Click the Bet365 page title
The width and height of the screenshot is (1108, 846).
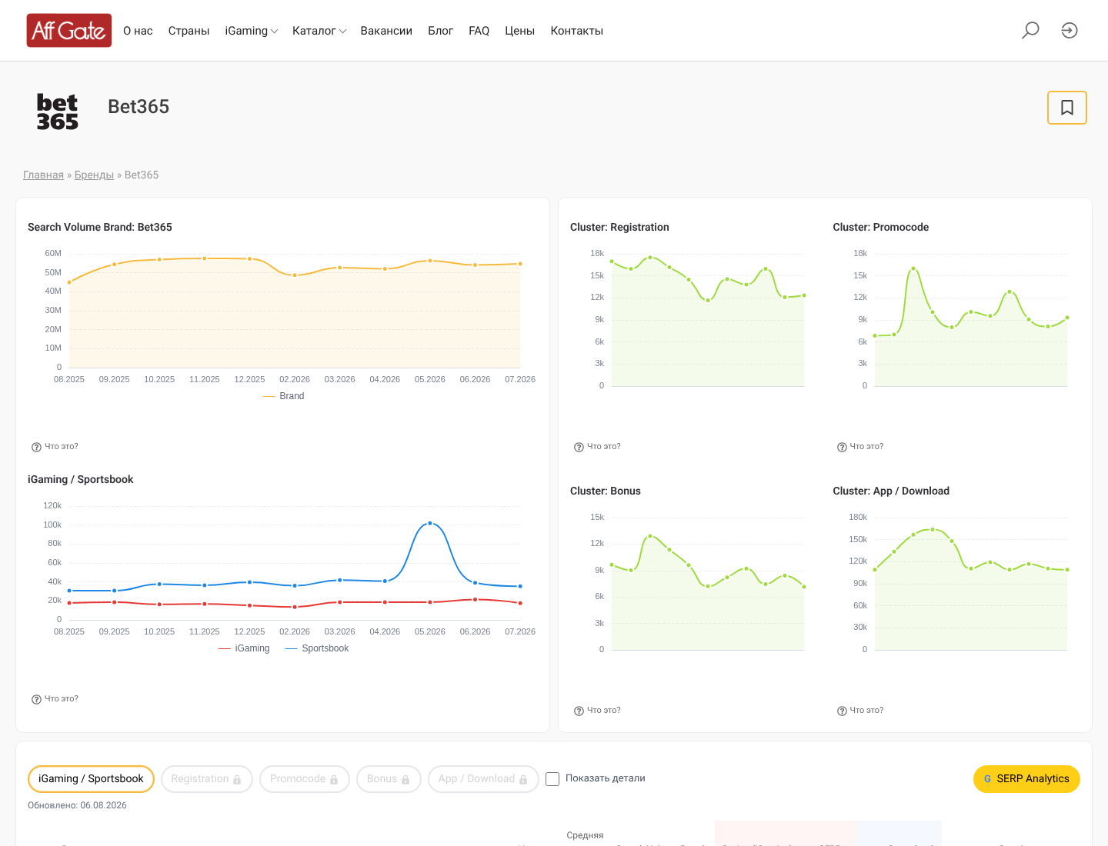coord(138,107)
